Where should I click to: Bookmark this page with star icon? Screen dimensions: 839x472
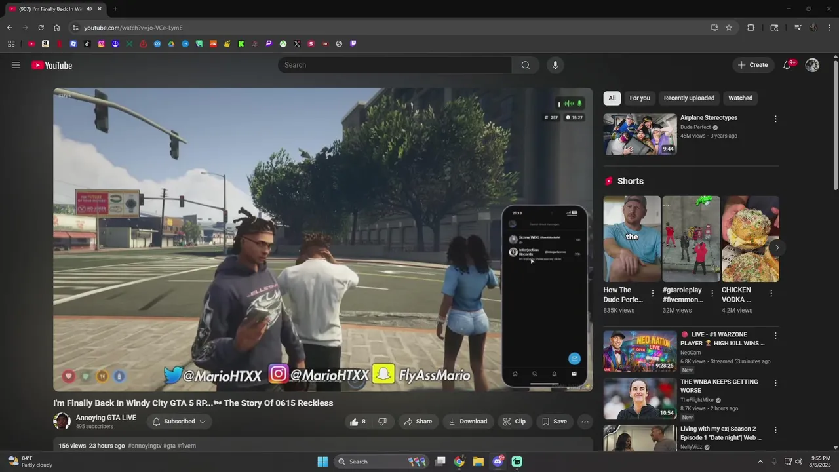coord(729,28)
